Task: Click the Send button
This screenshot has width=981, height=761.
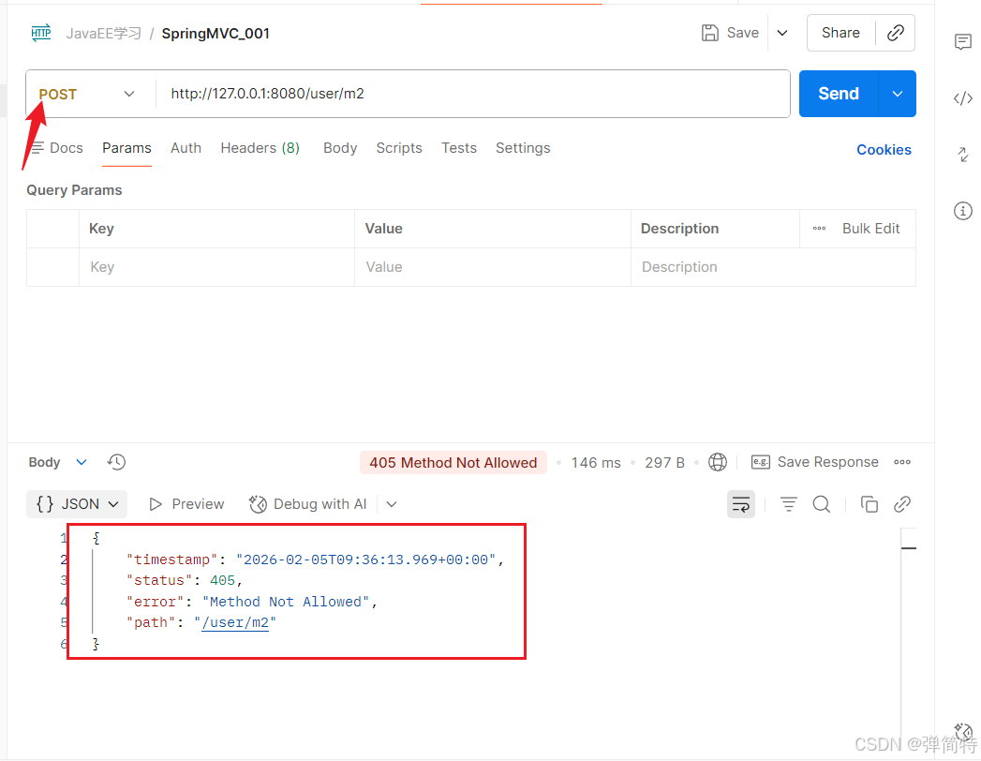Action: click(839, 94)
